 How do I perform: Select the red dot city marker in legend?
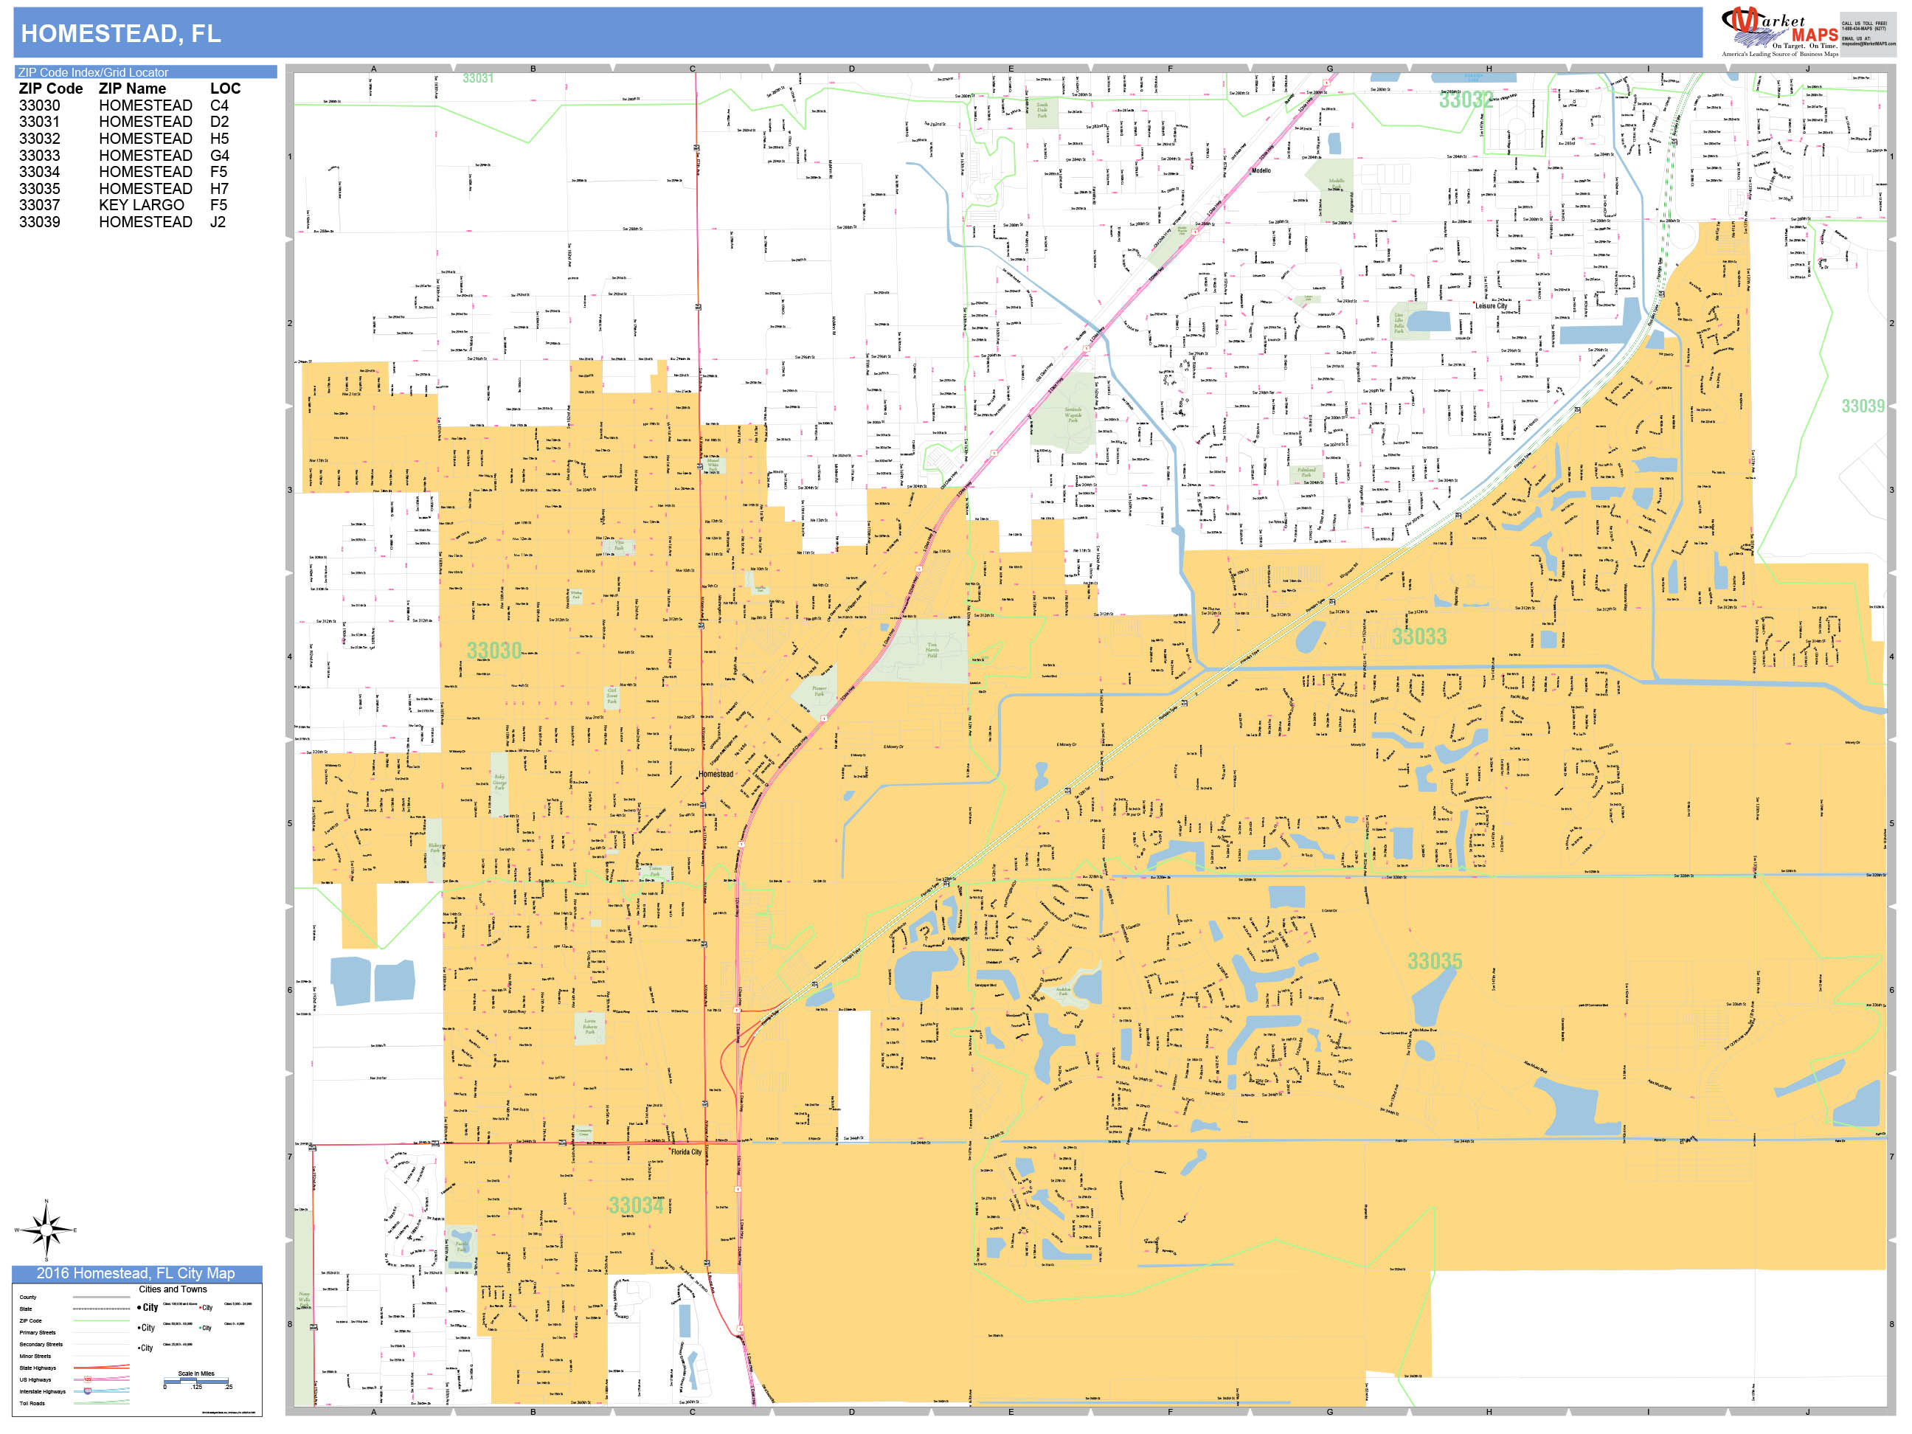click(201, 1309)
